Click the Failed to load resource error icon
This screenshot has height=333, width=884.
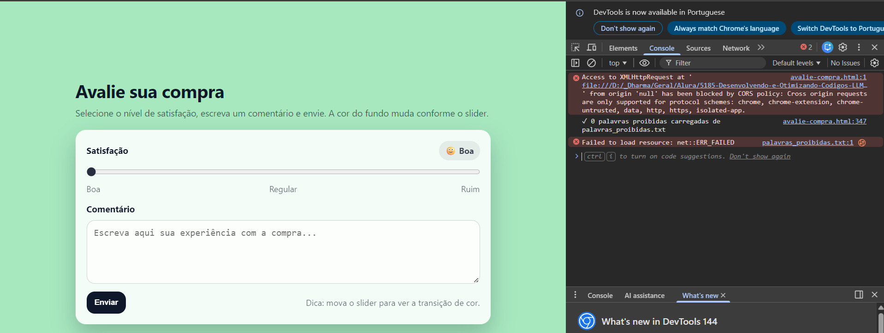point(576,142)
